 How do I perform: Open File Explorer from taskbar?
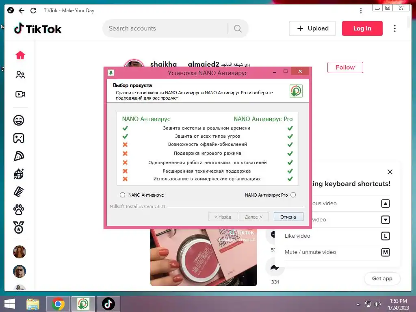tap(33, 304)
